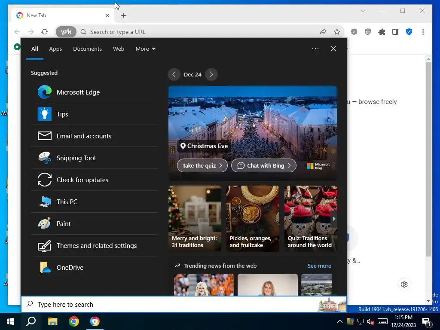Click See more trending news link
440x330 pixels.
tap(319, 266)
